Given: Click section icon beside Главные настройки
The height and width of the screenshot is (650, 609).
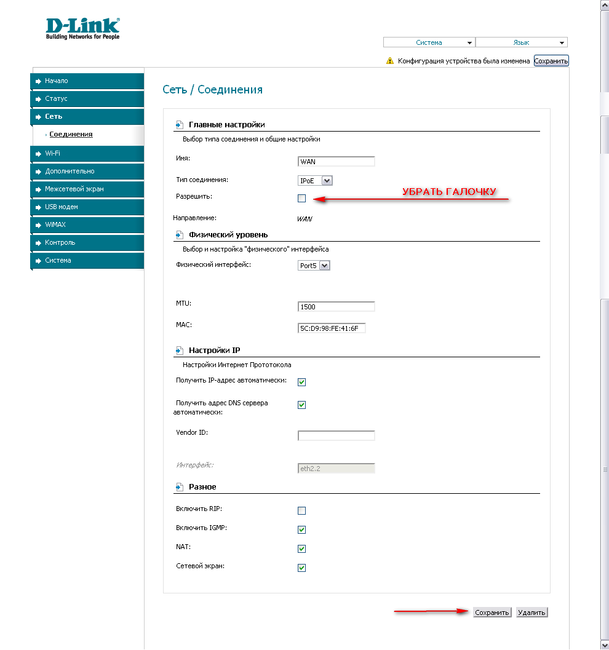Looking at the screenshot, I should [180, 125].
